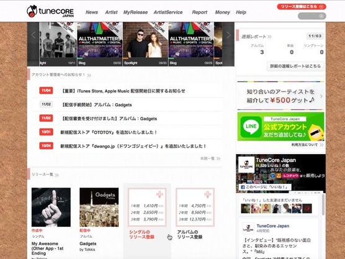The image size is (345, 259).
Task: Show previous carousel slide with left arrow
Action: (34, 35)
